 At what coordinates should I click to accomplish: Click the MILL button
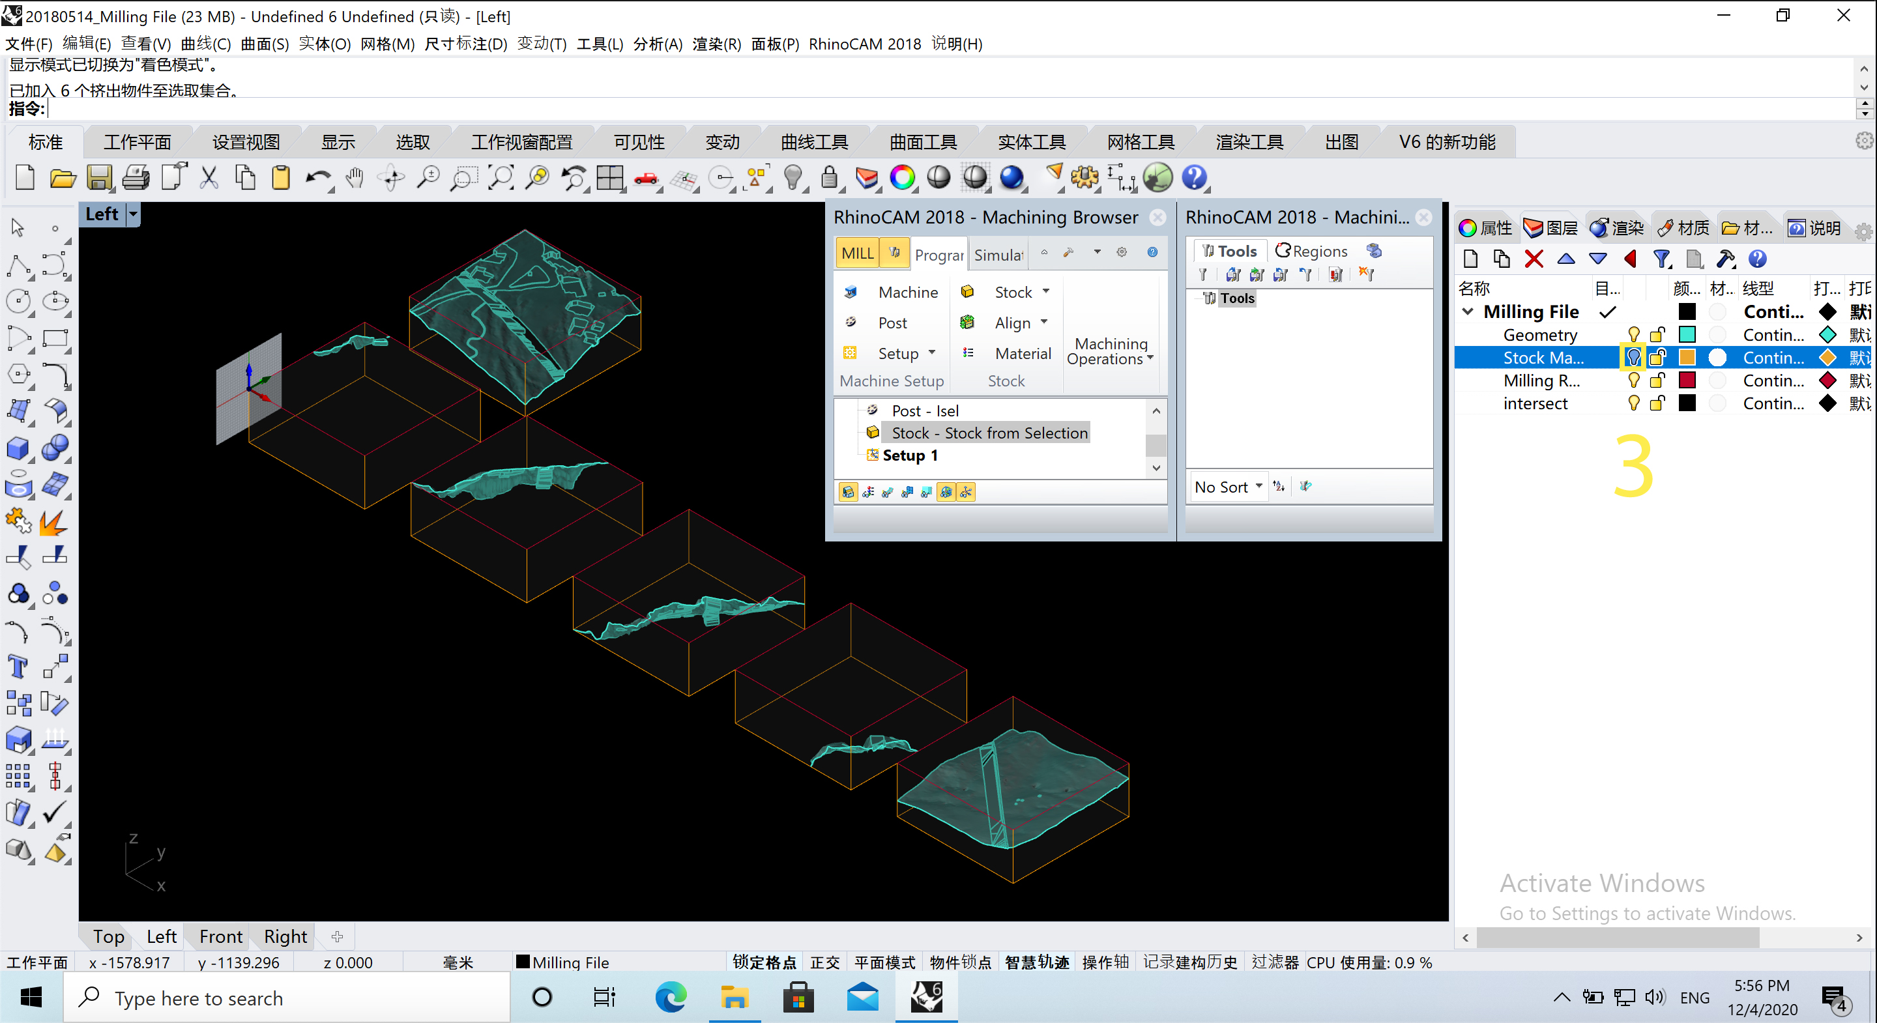point(857,253)
